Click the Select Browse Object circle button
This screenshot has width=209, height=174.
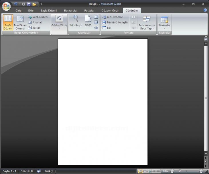point(206,162)
